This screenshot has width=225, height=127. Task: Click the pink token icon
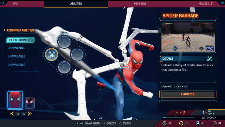215,123
